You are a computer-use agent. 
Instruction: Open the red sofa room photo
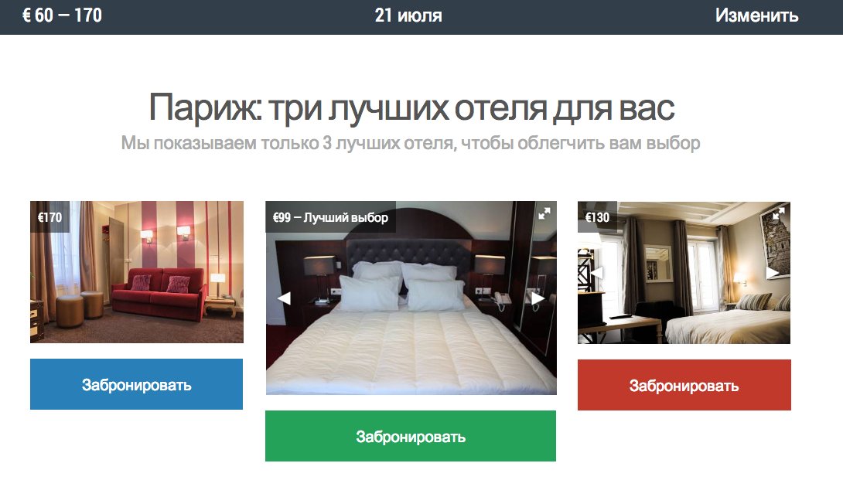[137, 272]
